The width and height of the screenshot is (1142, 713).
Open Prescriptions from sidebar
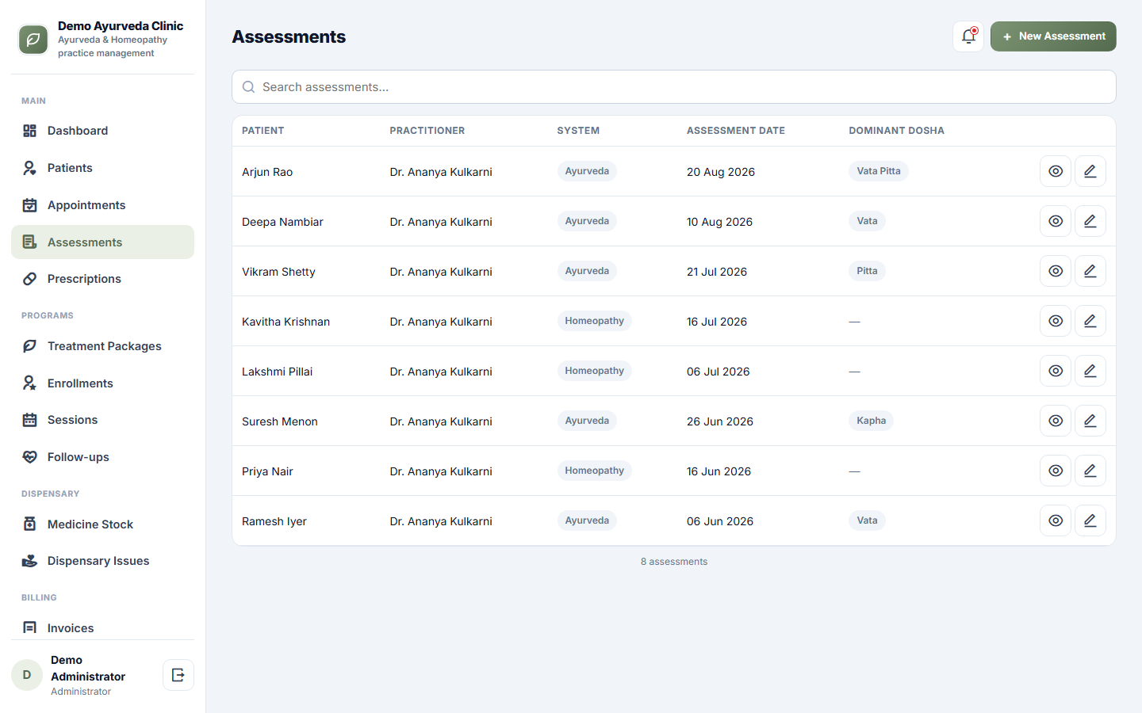coord(102,279)
